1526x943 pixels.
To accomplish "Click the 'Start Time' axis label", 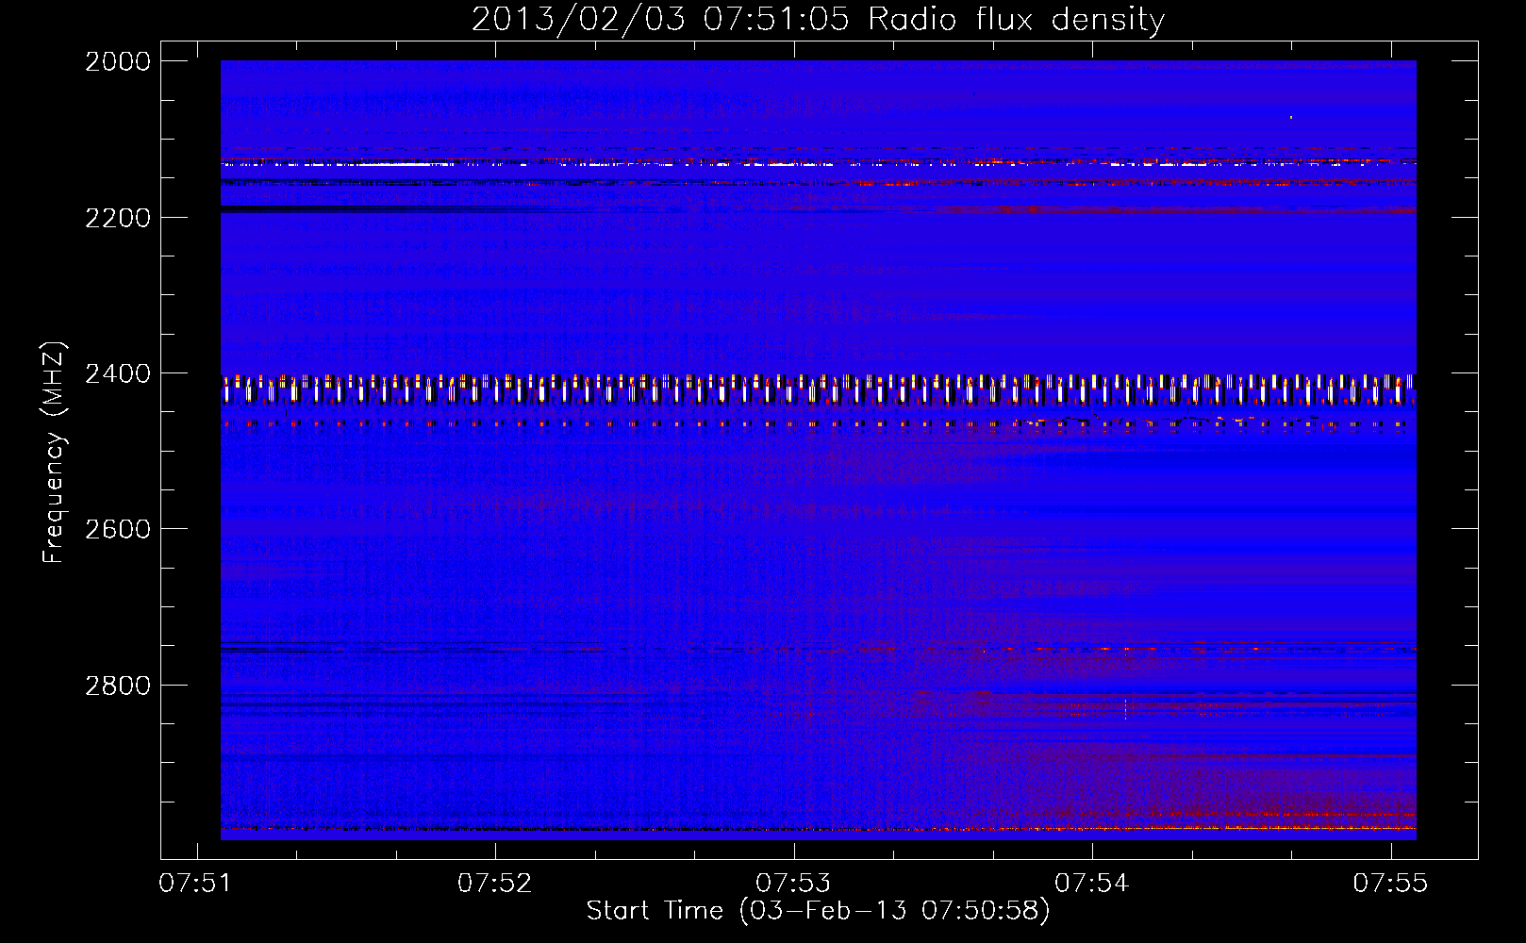I will (x=818, y=911).
